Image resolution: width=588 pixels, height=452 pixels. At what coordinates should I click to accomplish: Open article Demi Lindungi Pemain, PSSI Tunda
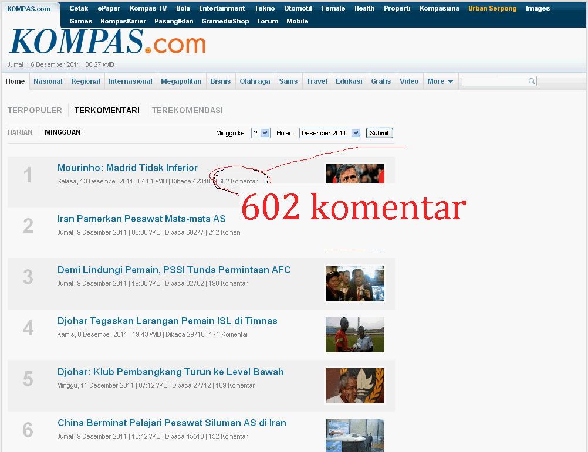pyautogui.click(x=174, y=270)
